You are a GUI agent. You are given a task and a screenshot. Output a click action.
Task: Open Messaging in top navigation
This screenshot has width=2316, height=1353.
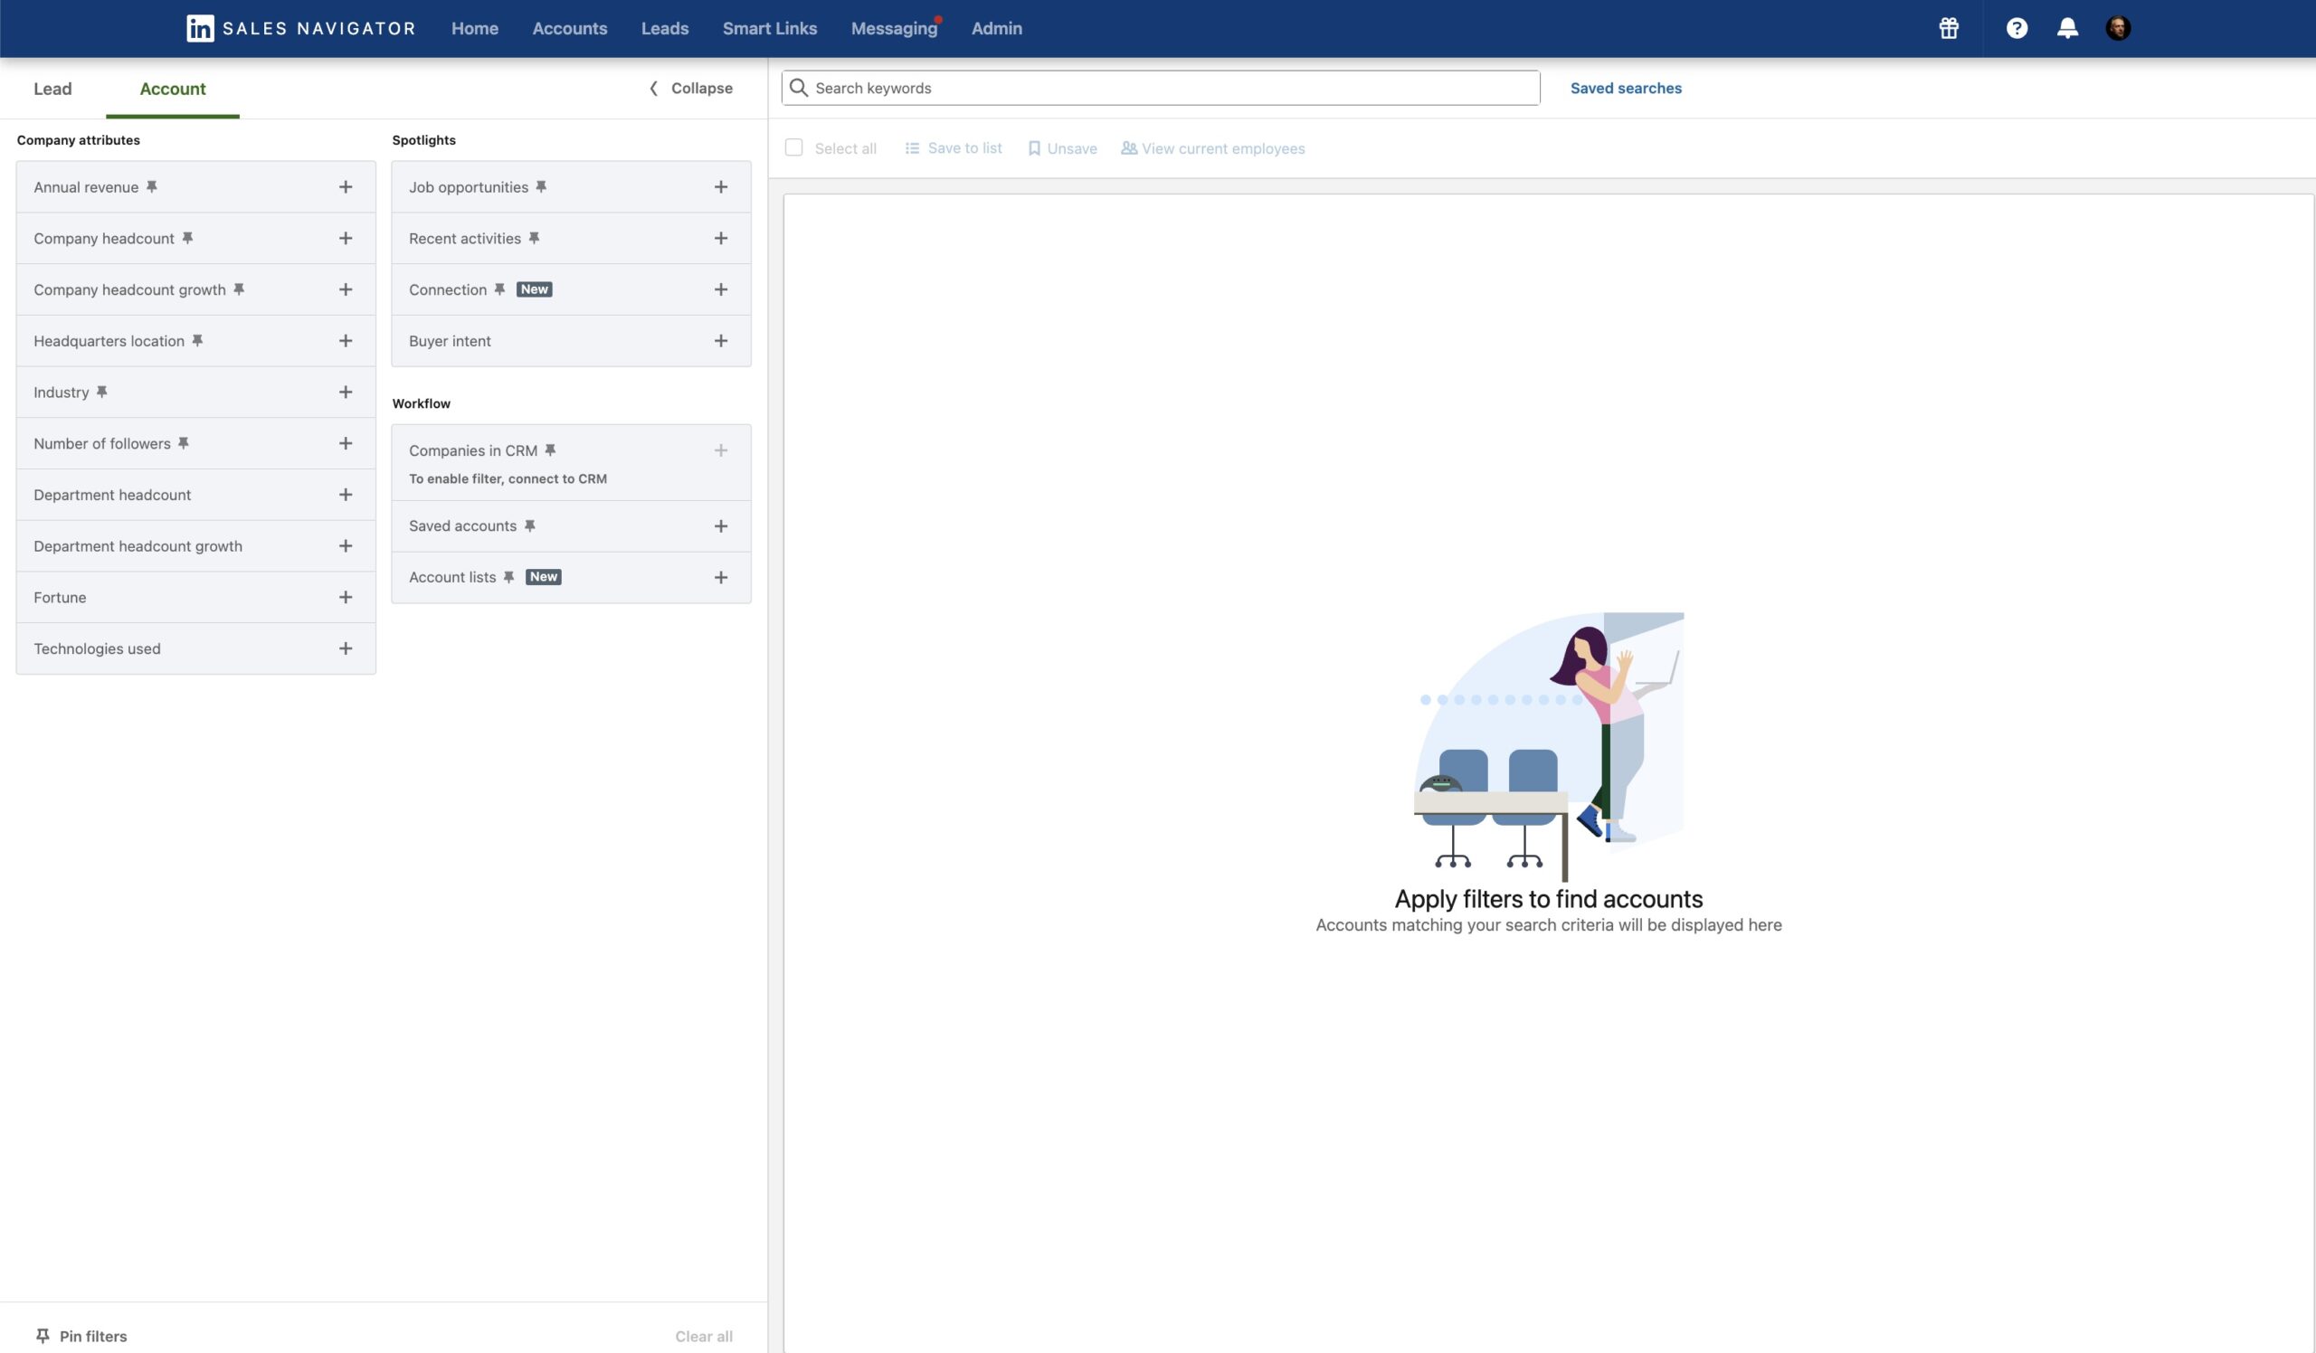pyautogui.click(x=894, y=28)
